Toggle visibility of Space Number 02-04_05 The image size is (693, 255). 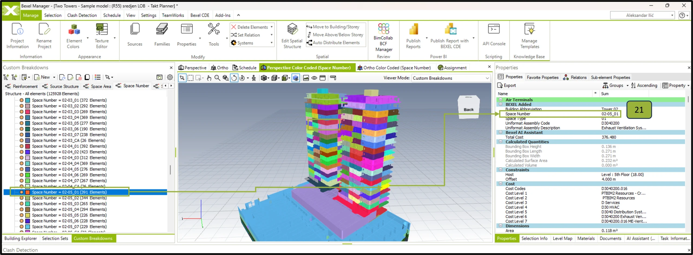[x=21, y=169]
